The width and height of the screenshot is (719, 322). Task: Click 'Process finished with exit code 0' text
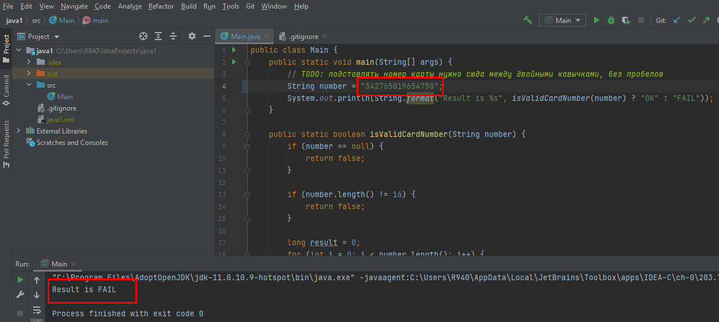[x=127, y=313]
